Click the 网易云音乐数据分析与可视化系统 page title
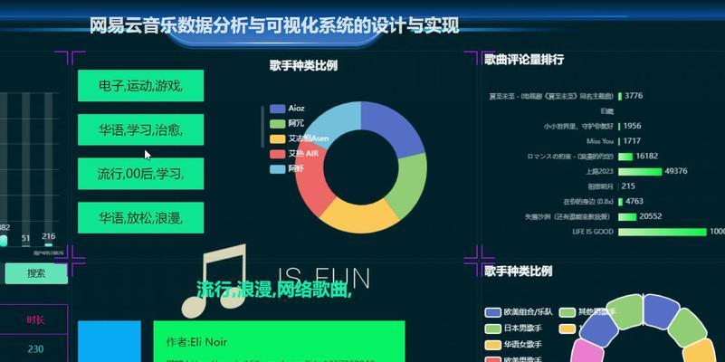725x362 pixels. pyautogui.click(x=274, y=26)
